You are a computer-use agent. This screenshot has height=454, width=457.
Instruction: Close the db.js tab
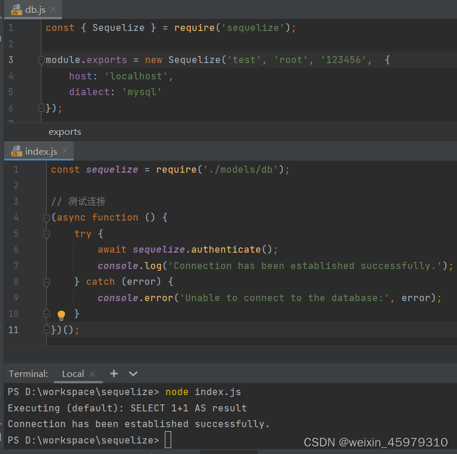53,9
